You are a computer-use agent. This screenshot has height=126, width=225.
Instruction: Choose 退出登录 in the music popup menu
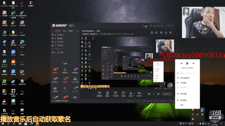click(x=183, y=100)
